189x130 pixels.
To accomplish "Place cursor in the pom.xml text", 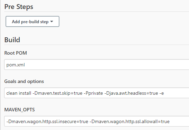I will click(16, 65).
